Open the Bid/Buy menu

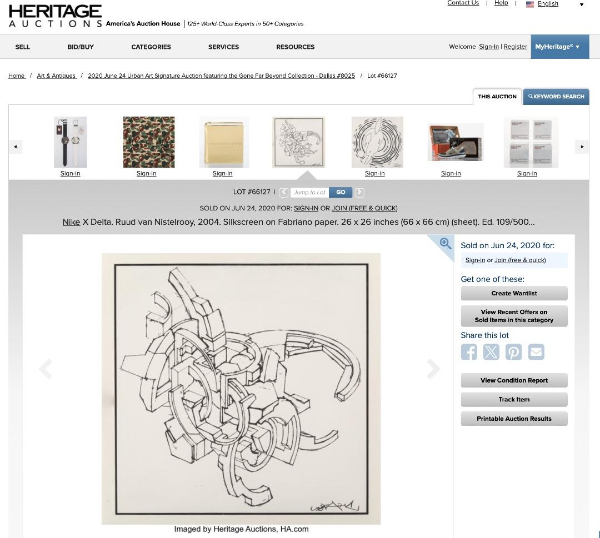click(81, 47)
